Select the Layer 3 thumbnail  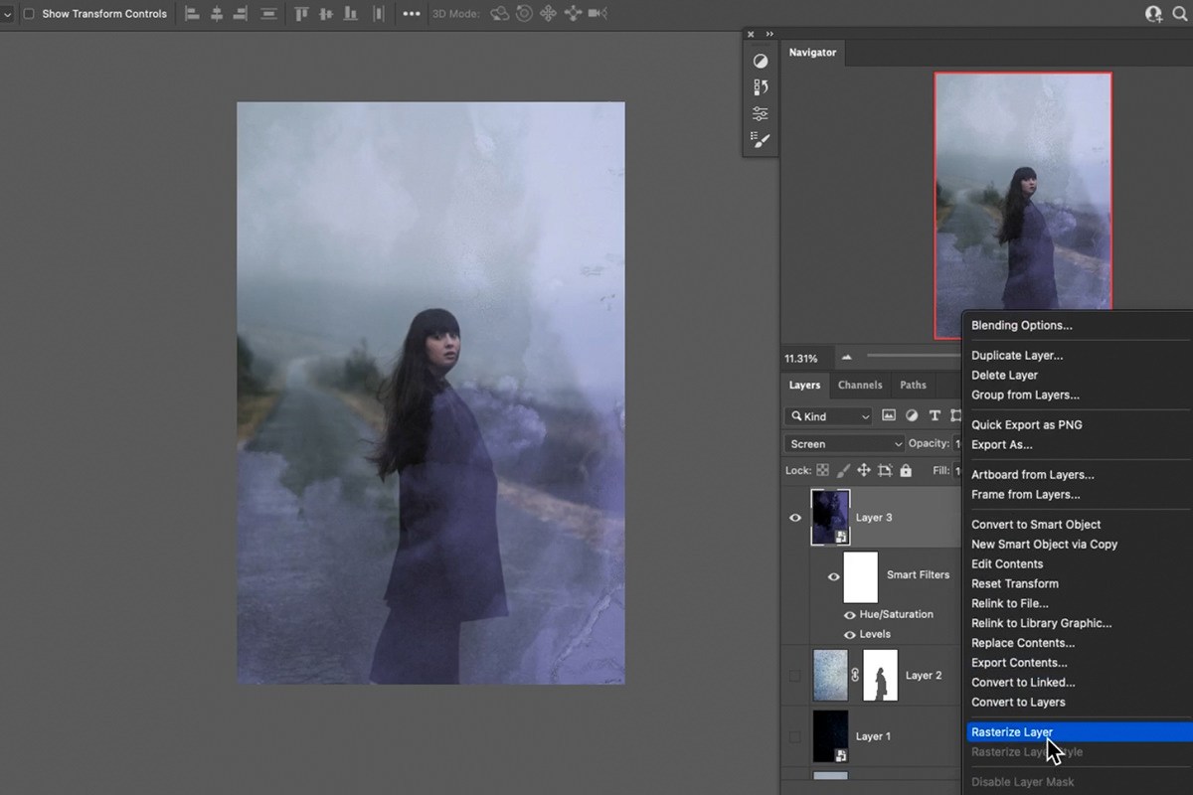click(x=830, y=517)
